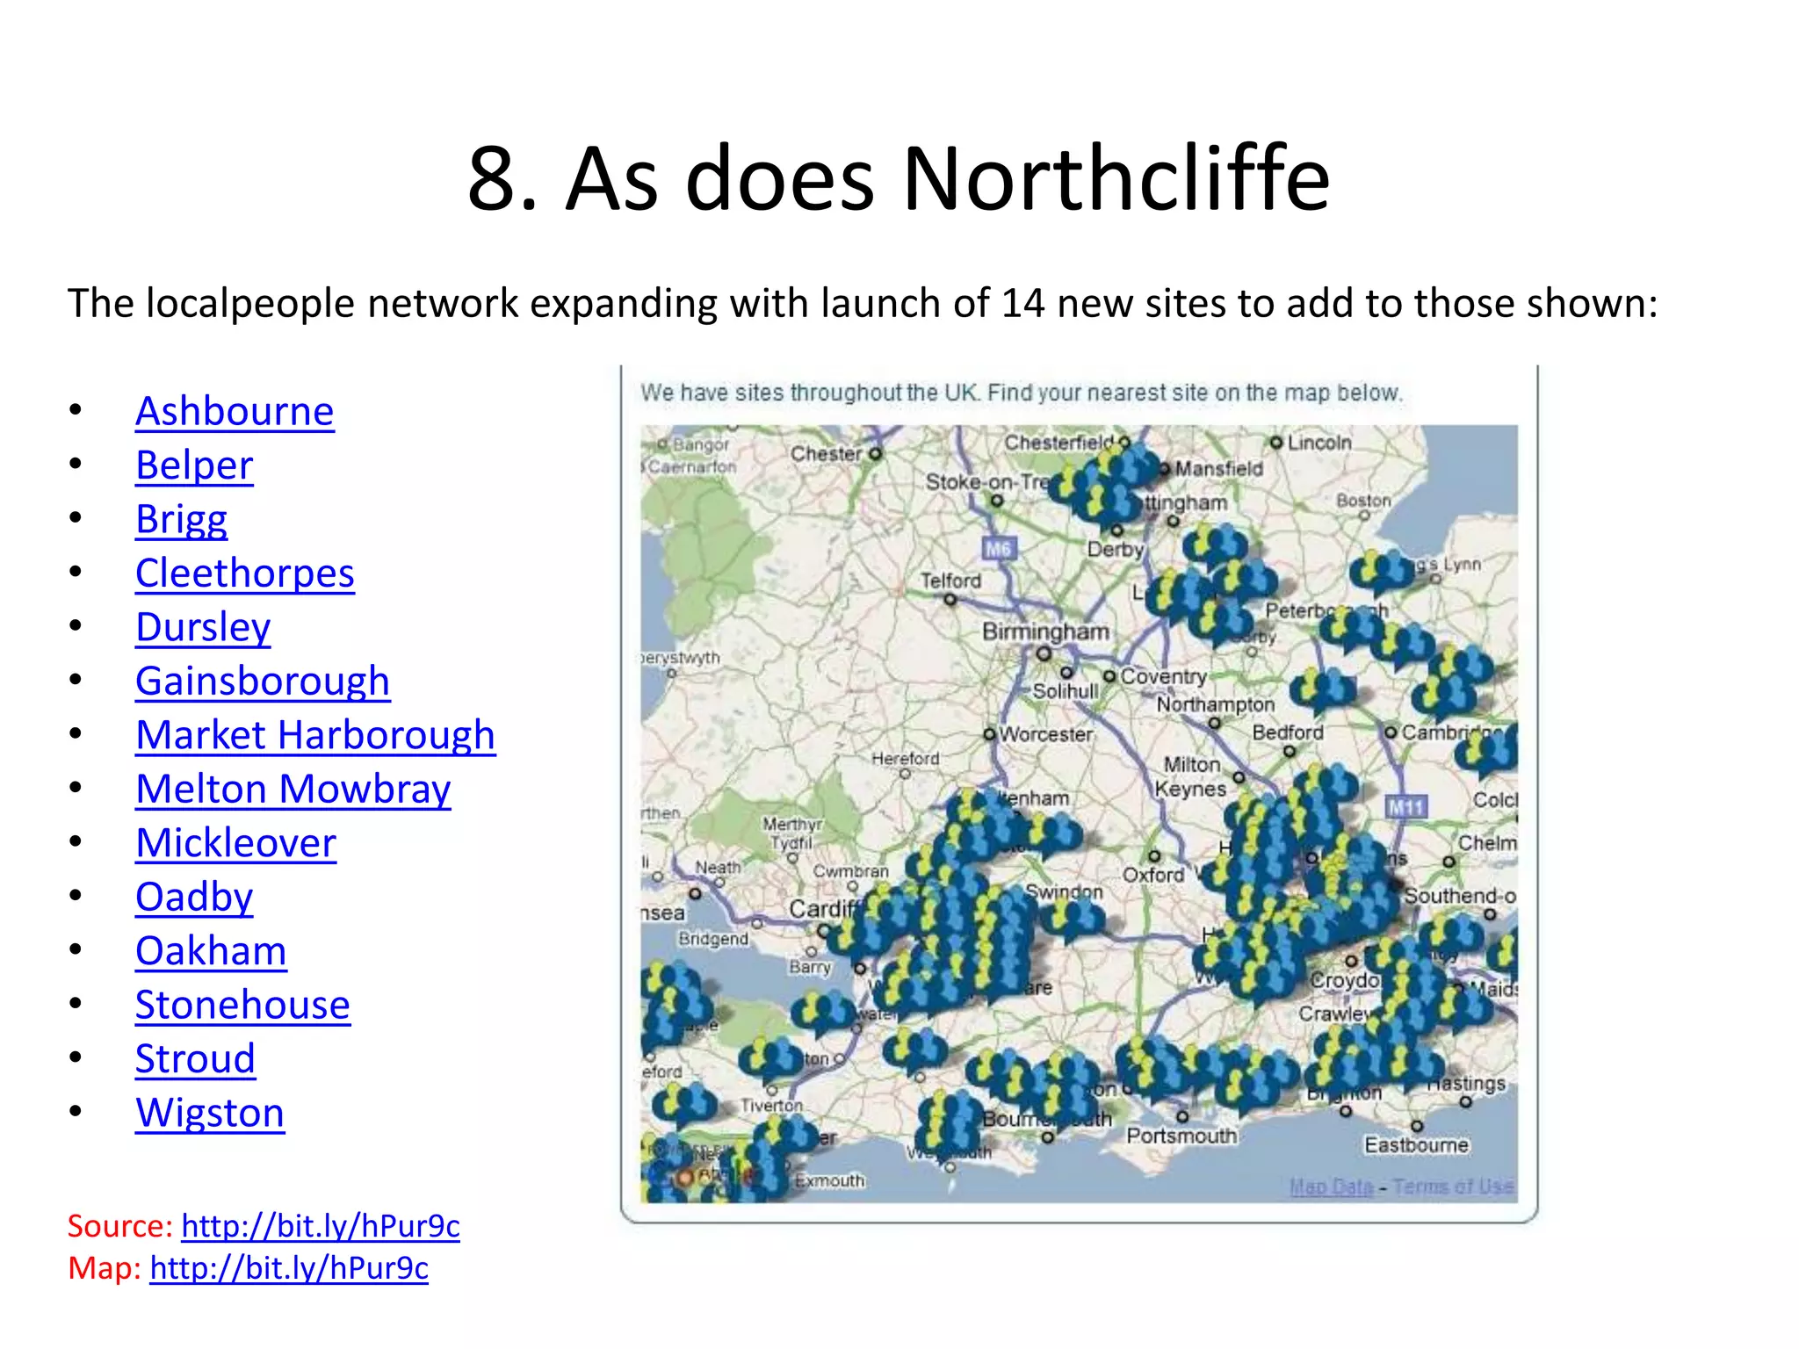
Task: Click the Northampton label on the map
Action: tap(1216, 704)
